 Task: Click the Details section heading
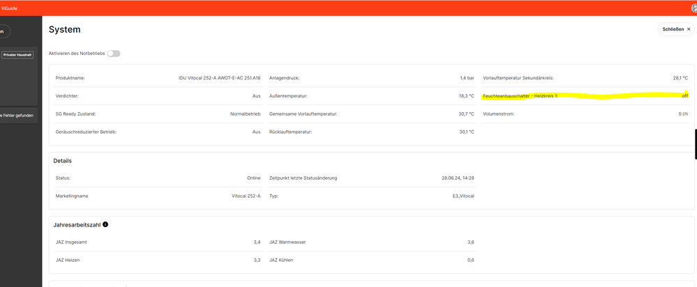(63, 161)
